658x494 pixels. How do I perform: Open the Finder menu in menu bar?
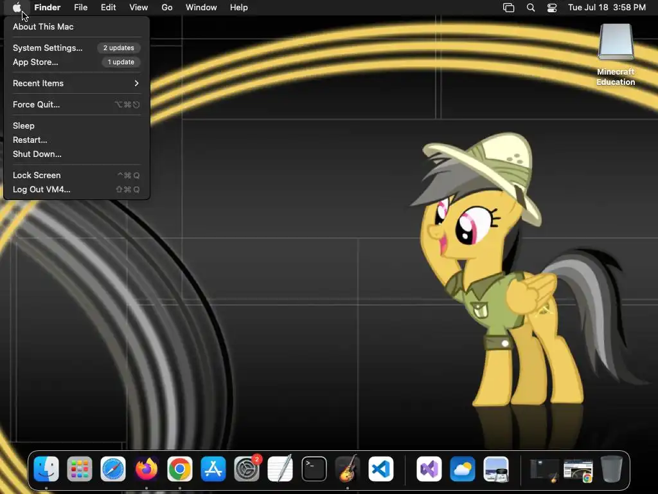click(48, 8)
